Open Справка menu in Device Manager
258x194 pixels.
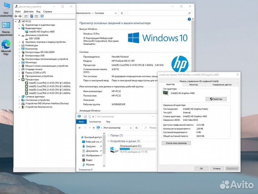tap(47, 11)
